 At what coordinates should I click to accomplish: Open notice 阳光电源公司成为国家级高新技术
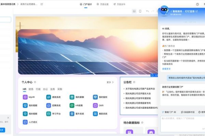[x=142, y=108]
